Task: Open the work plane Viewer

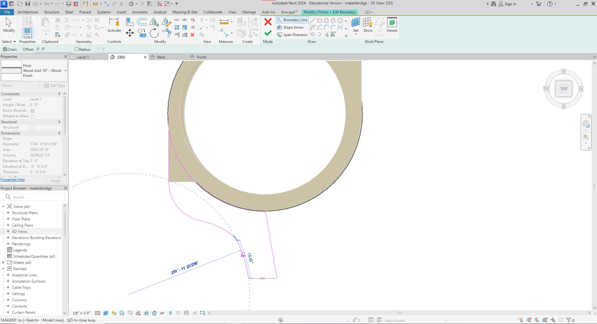Action: tap(392, 25)
